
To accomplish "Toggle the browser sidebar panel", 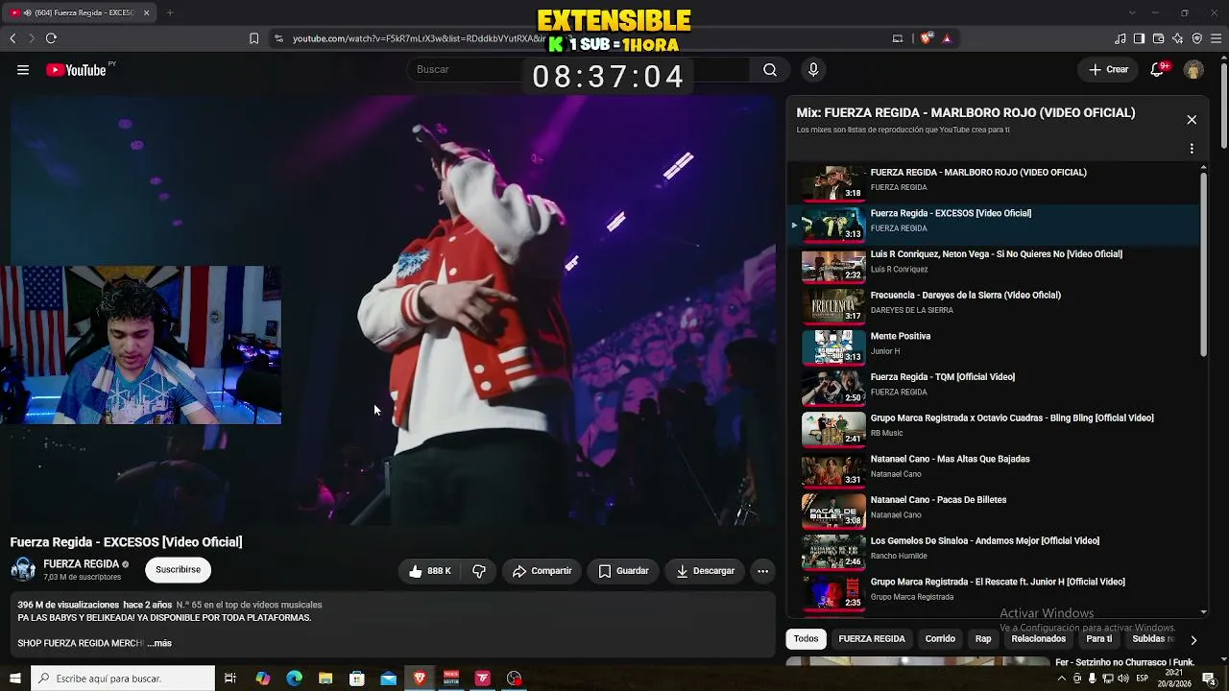I will [x=1139, y=38].
